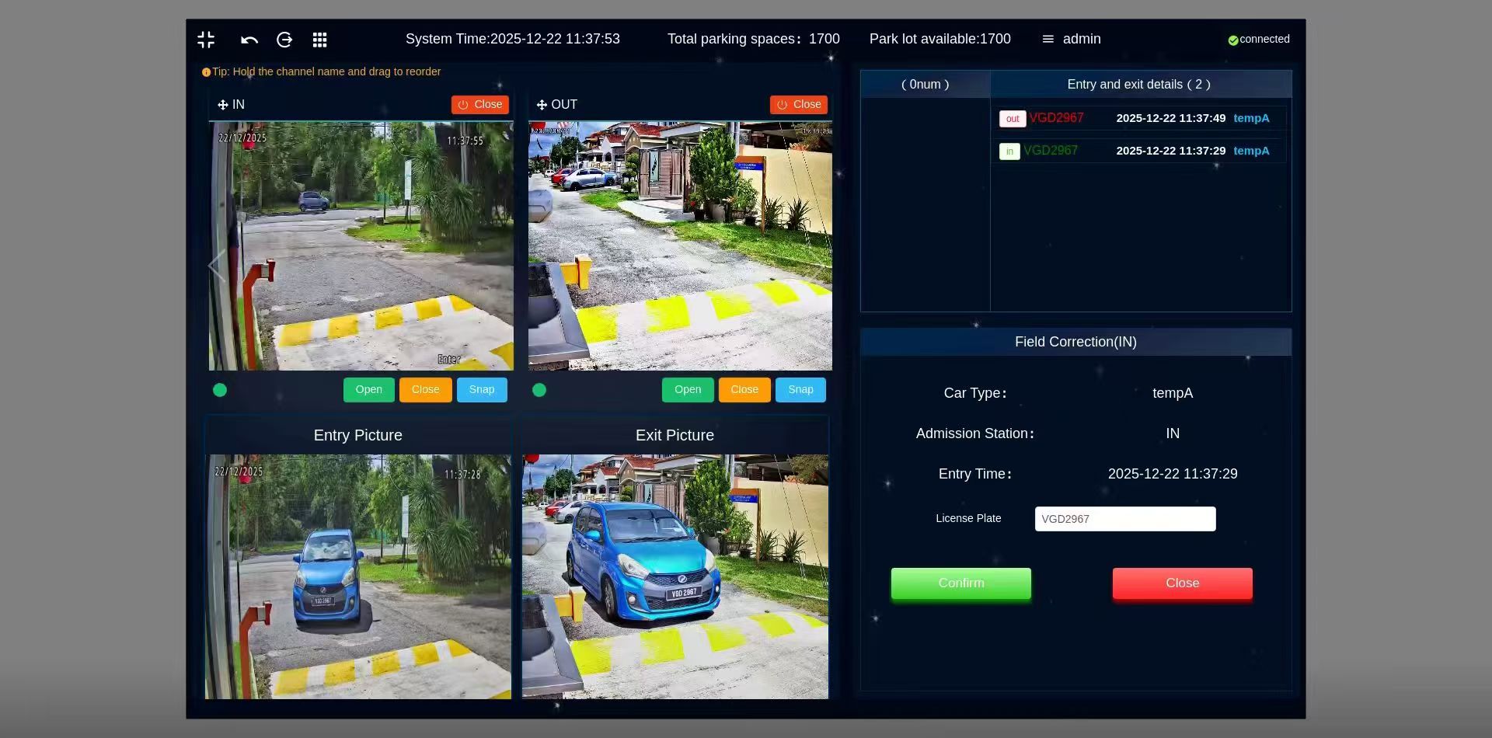Select the out record VGD2967 row
This screenshot has width=1492, height=738.
click(1140, 118)
